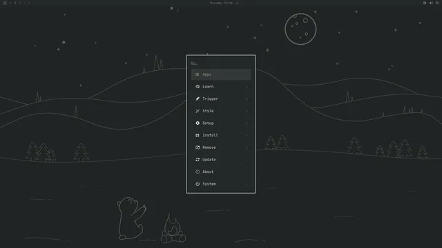This screenshot has height=248, width=442.
Task: Expand the Trigger submenu chevron
Action: [x=247, y=99]
